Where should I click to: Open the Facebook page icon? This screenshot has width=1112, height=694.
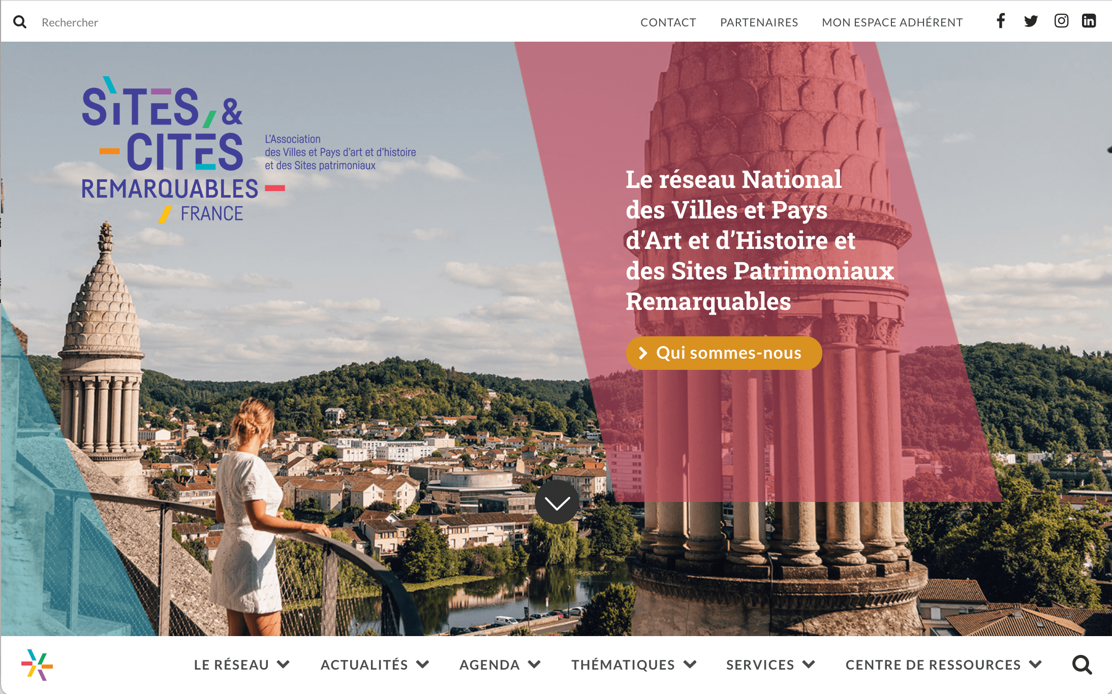coord(1001,21)
